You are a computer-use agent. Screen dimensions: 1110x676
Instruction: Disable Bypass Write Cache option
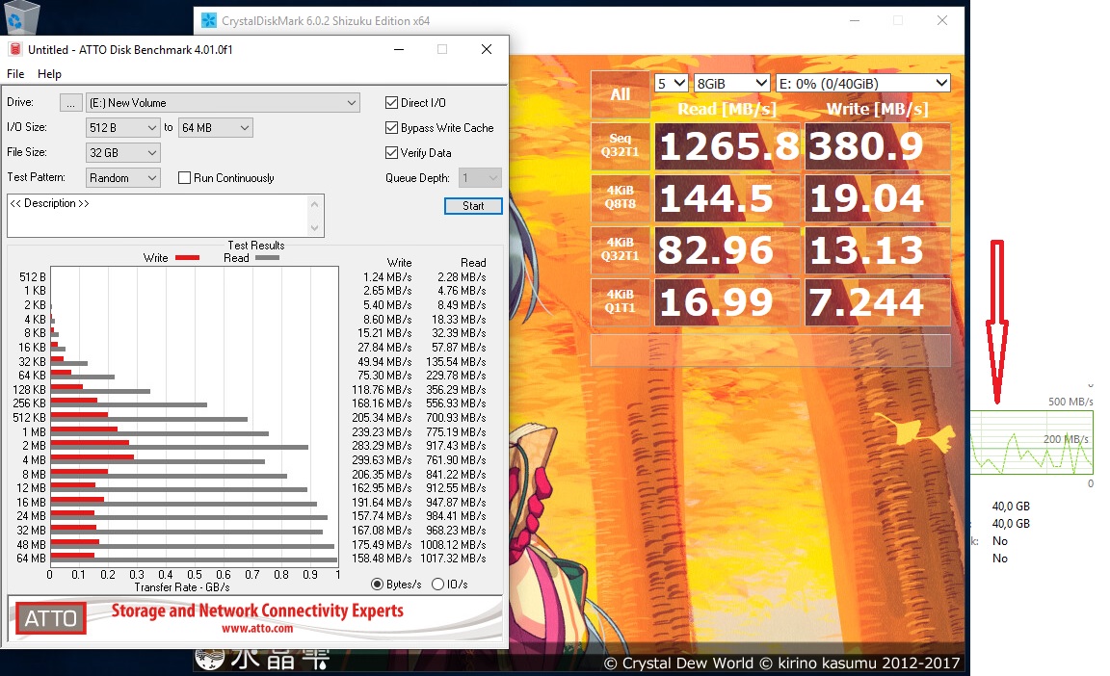391,128
